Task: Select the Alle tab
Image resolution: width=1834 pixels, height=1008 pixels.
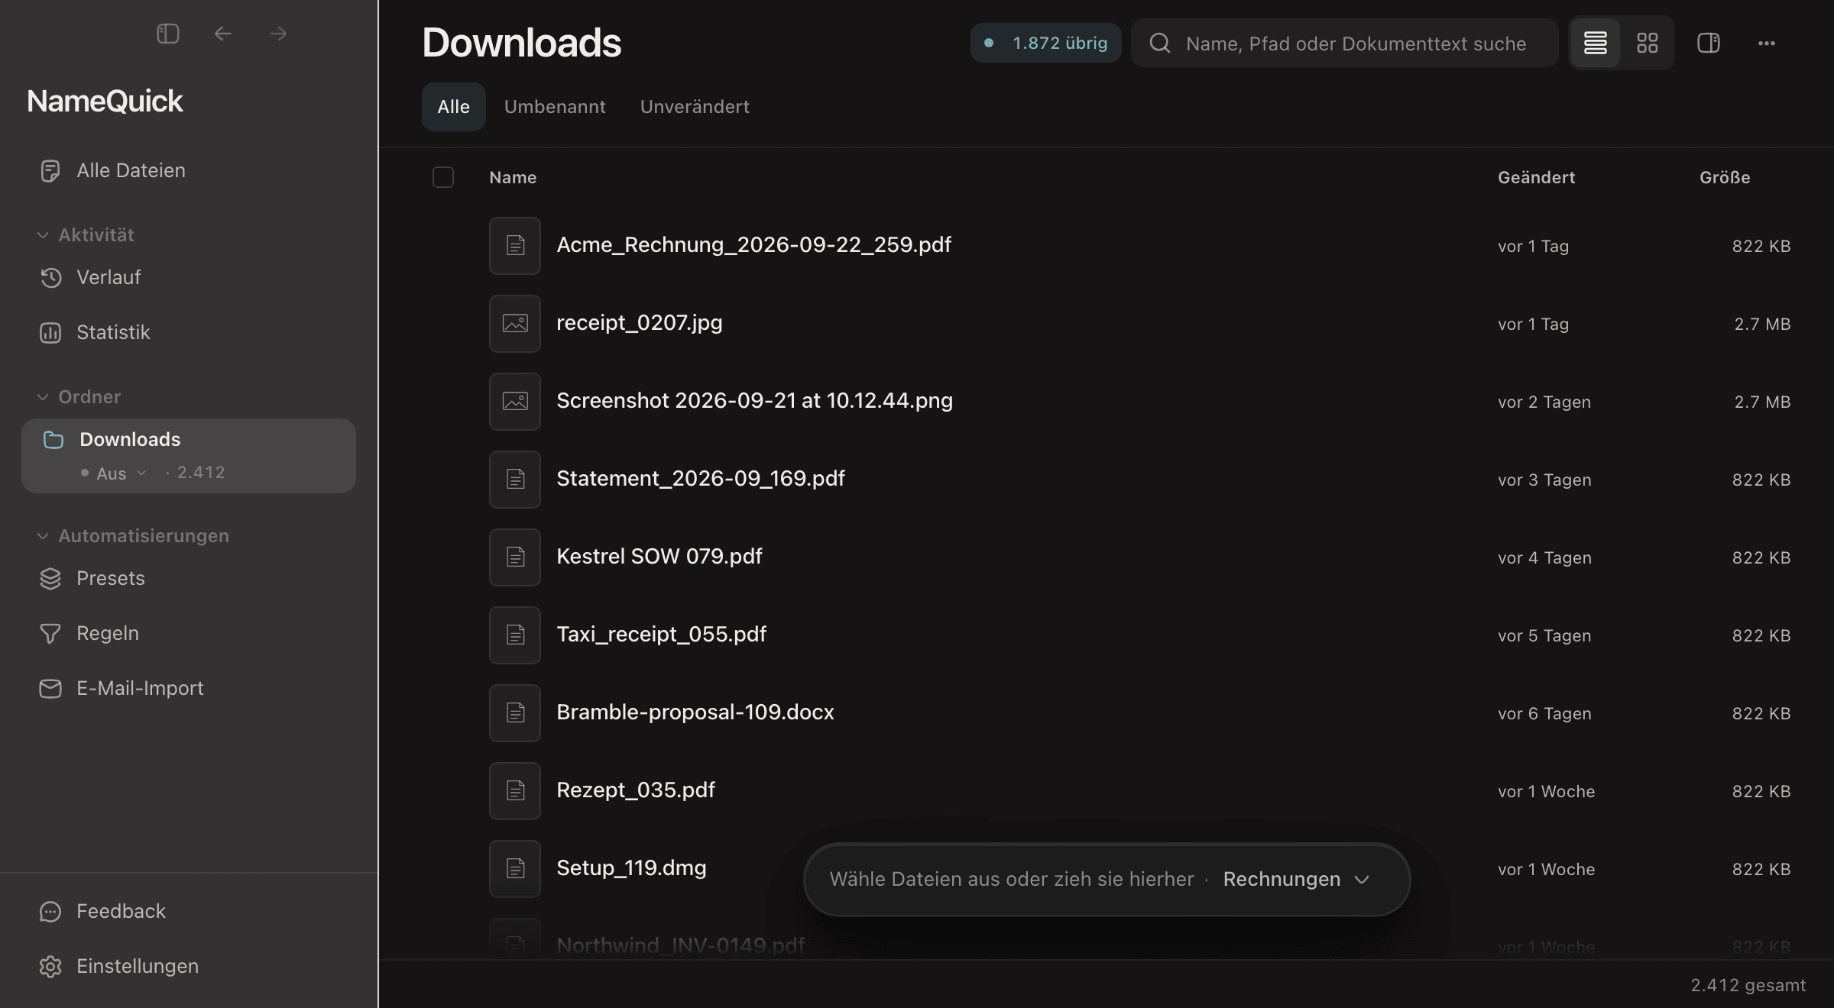Action: pos(453,107)
